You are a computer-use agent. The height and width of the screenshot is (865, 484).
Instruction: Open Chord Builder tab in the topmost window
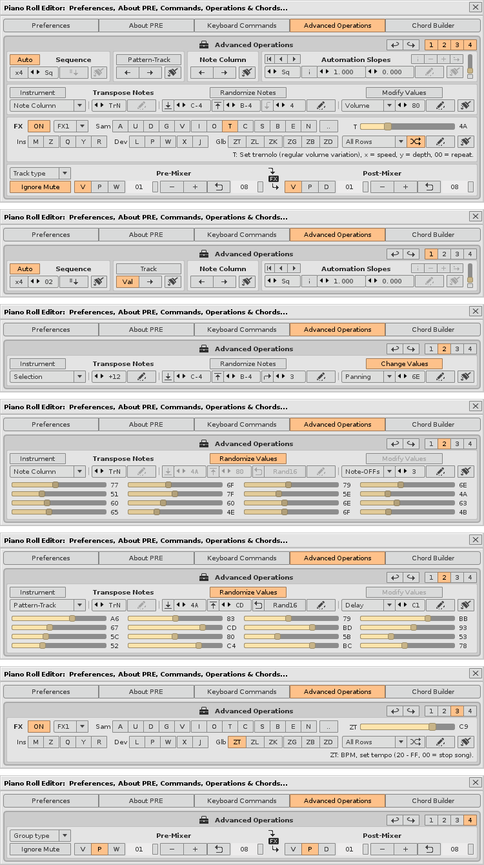[x=433, y=26]
